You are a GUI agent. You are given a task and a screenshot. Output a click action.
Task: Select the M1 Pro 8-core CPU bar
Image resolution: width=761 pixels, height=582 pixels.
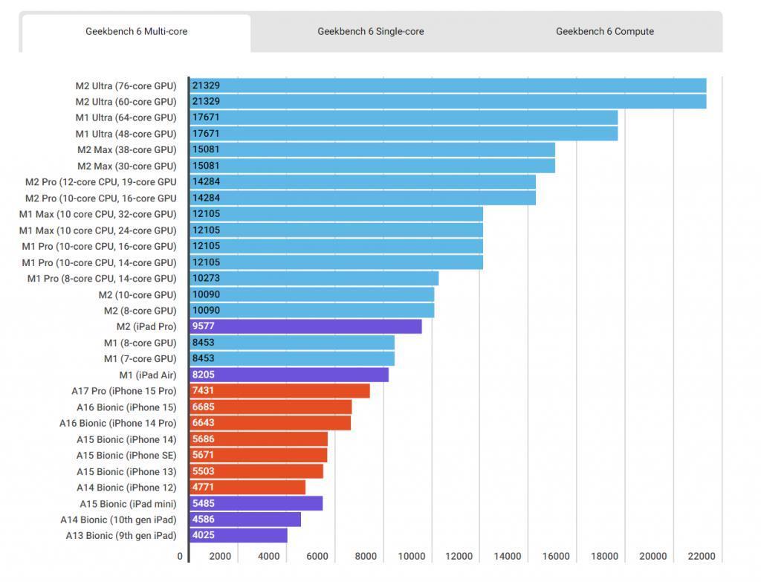coord(314,278)
